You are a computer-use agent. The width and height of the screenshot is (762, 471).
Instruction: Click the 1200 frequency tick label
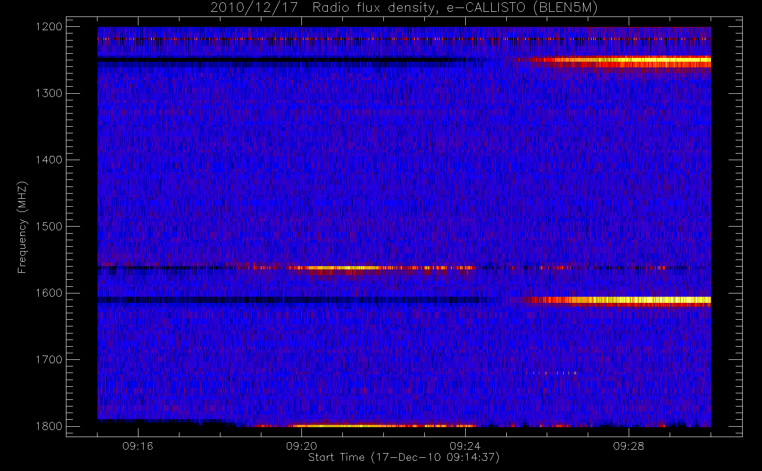click(49, 27)
